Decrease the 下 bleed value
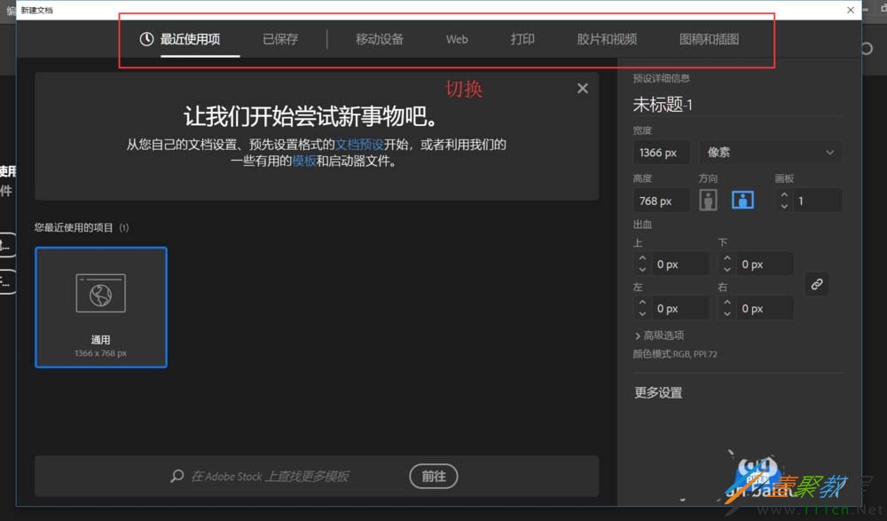This screenshot has width=887, height=521. click(727, 270)
